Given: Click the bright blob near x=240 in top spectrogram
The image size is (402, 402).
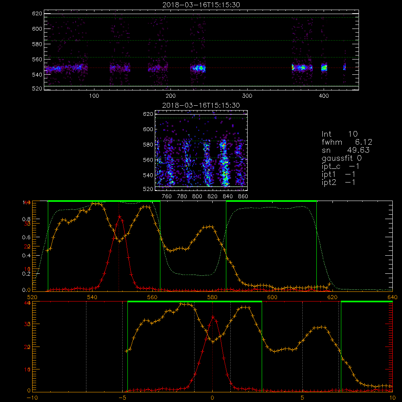Looking at the screenshot, I should tap(199, 68).
